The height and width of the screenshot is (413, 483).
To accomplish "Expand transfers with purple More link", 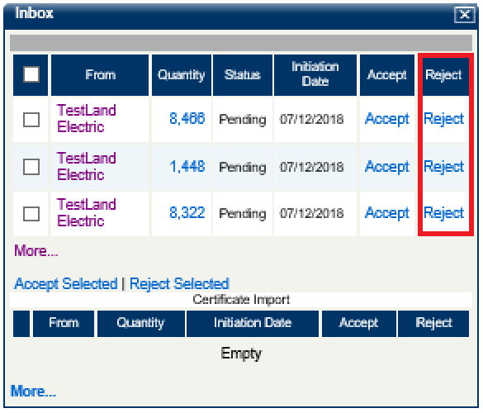I will tap(36, 250).
